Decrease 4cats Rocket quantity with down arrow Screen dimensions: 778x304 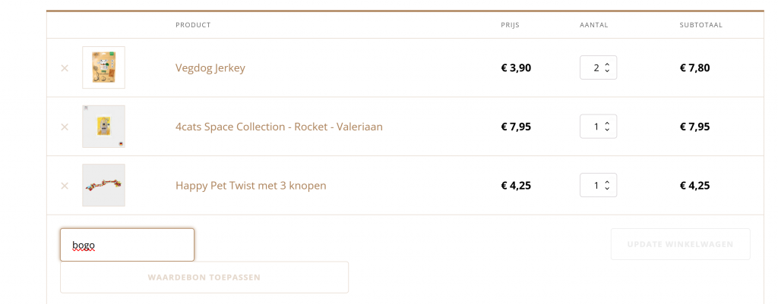coord(607,130)
